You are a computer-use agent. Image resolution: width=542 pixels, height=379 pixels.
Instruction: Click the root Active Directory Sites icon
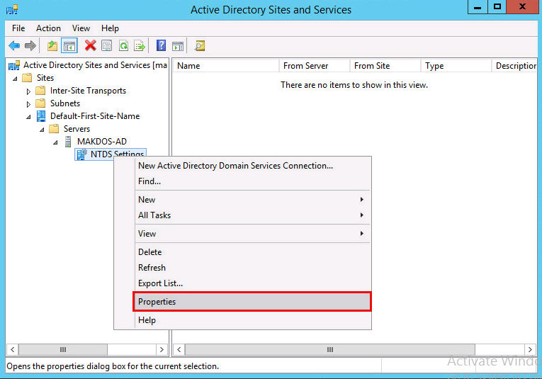pyautogui.click(x=14, y=65)
